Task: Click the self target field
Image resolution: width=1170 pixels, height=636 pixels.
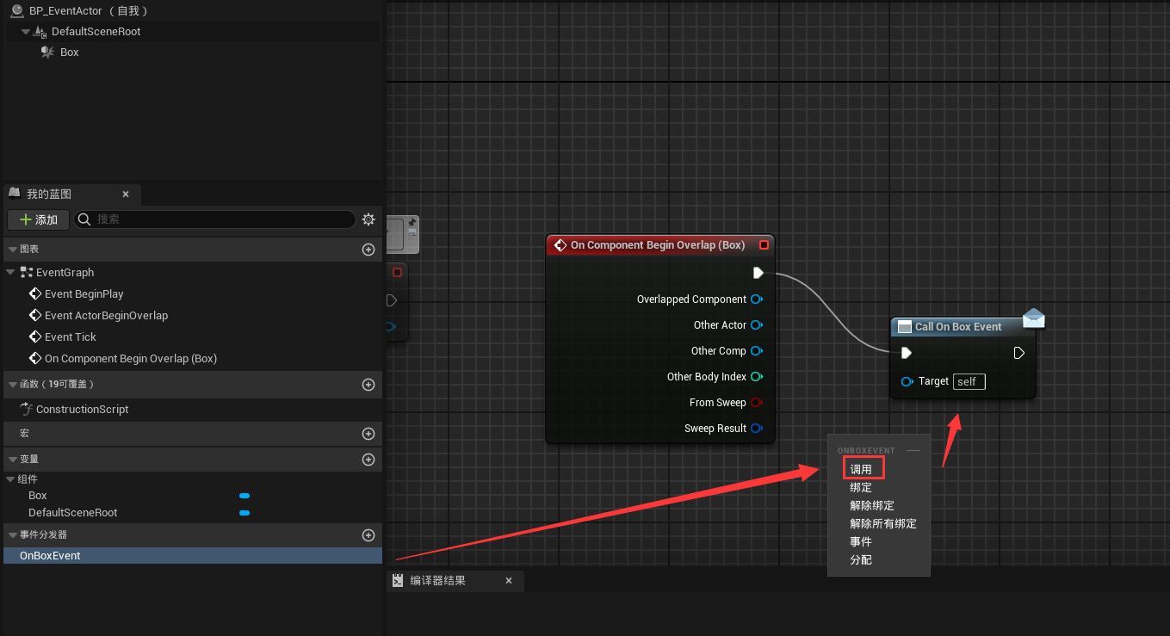Action: pos(969,381)
